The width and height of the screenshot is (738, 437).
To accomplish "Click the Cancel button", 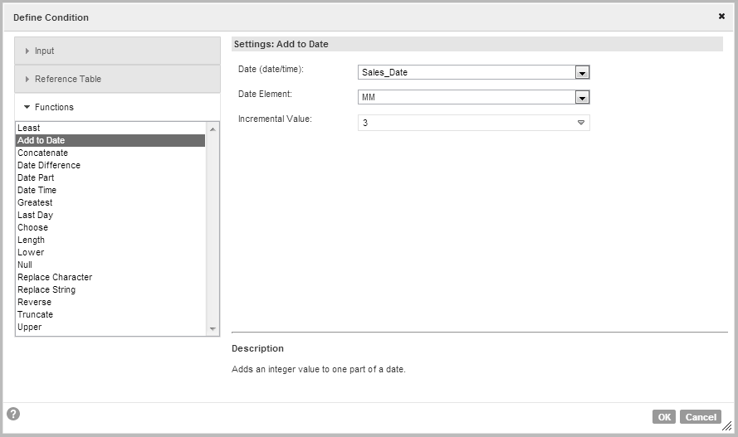I will 701,417.
